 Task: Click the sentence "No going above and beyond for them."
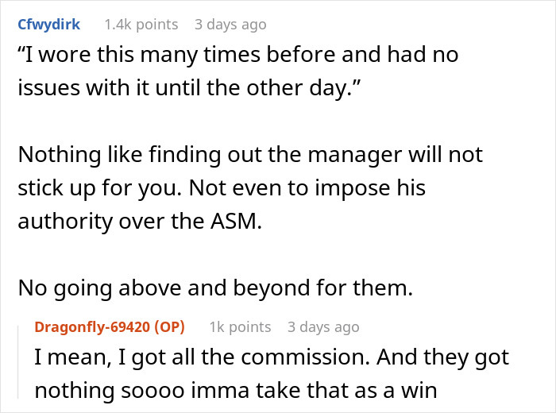point(215,288)
